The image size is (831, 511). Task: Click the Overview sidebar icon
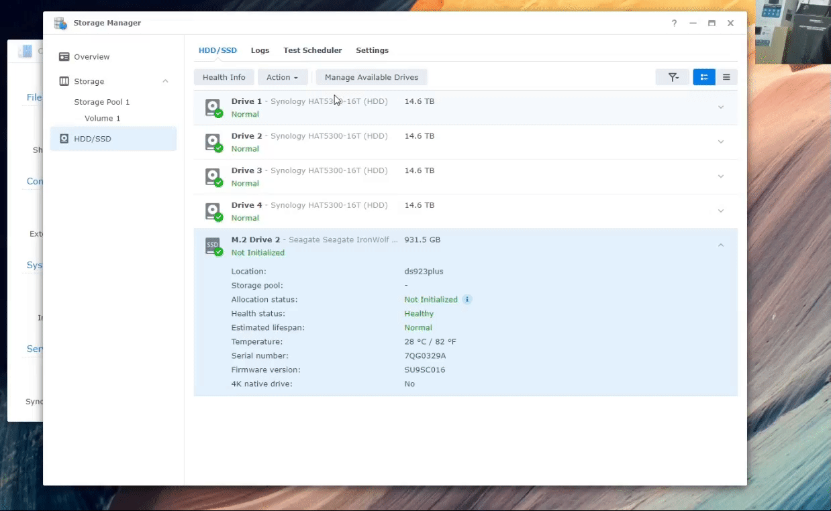[x=64, y=57]
